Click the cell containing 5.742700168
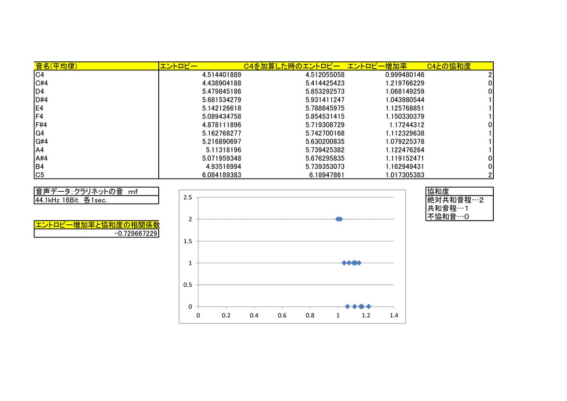567x401 pixels. 325,133
